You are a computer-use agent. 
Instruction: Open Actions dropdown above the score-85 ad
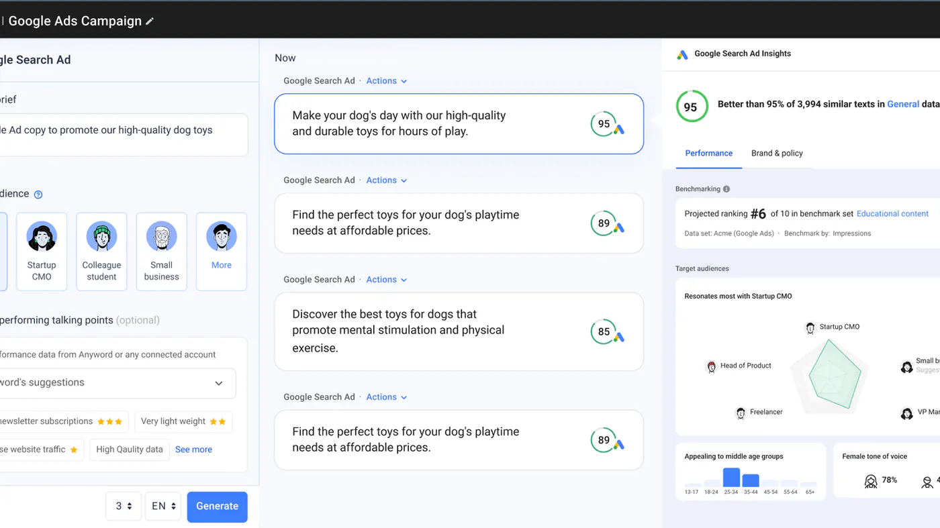click(x=387, y=279)
